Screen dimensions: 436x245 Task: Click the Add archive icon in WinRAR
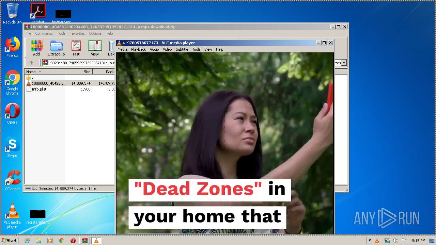36,48
